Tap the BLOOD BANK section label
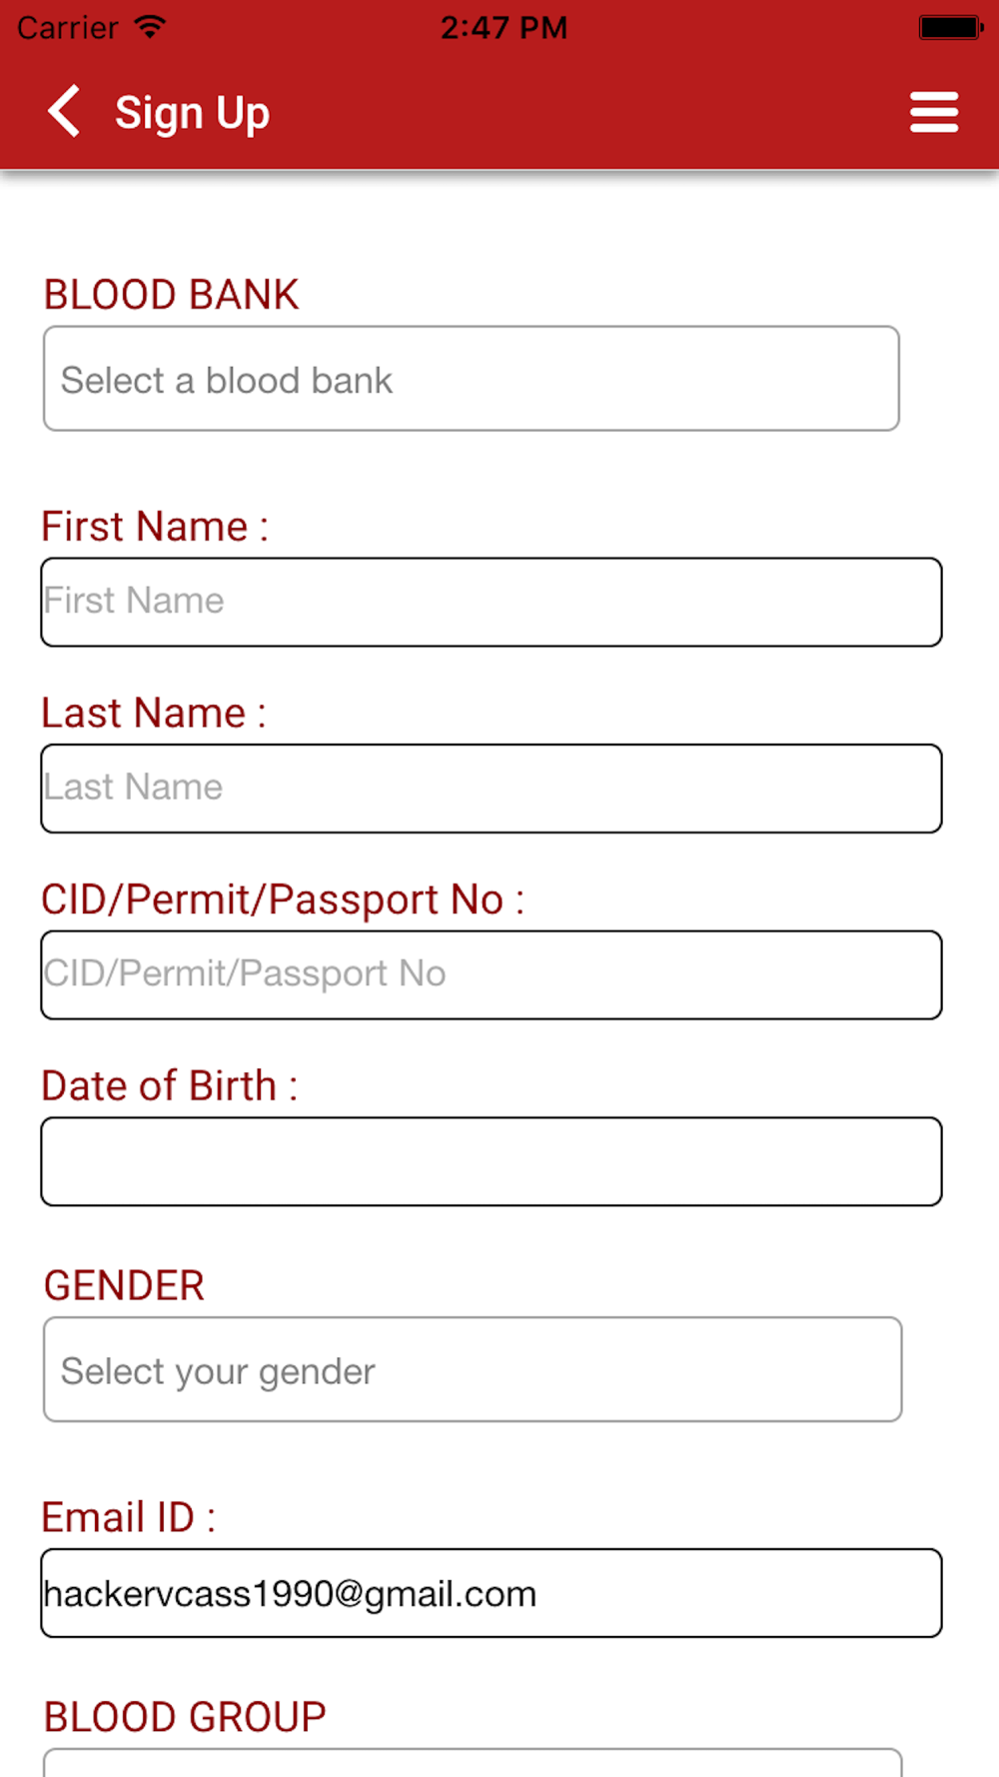Screen dimensions: 999x1777 point(171,295)
